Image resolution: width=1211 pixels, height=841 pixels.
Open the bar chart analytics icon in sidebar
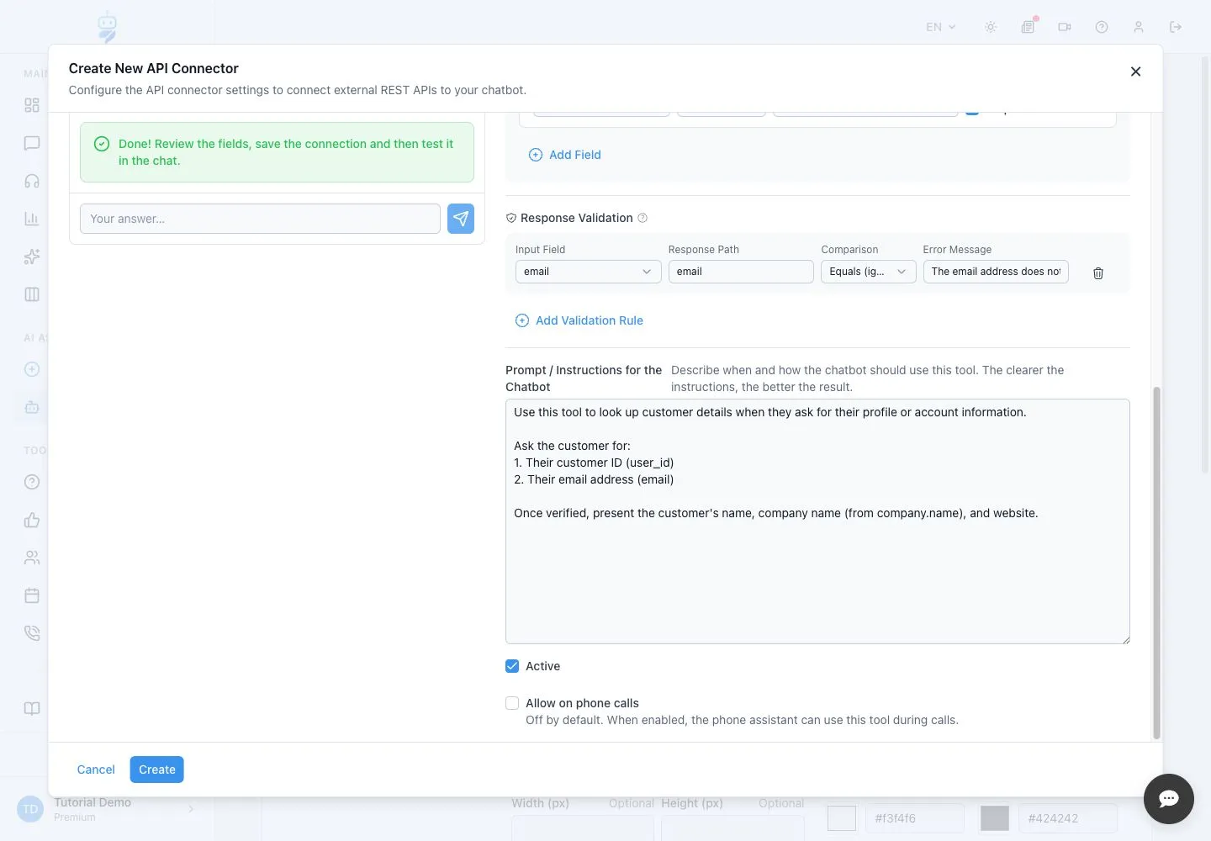32,219
